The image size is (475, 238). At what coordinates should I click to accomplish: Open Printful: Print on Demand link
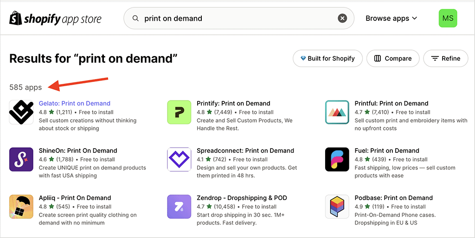(392, 103)
